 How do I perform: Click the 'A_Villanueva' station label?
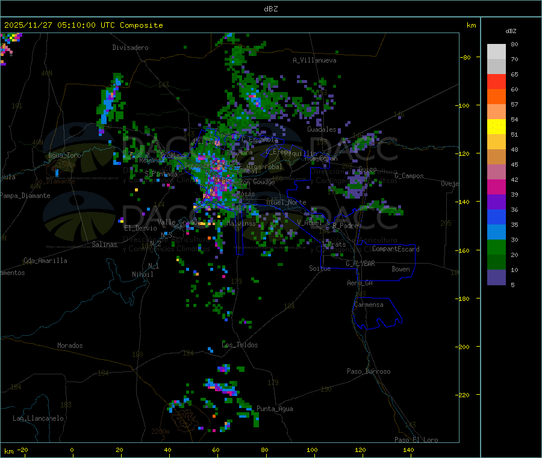[314, 60]
